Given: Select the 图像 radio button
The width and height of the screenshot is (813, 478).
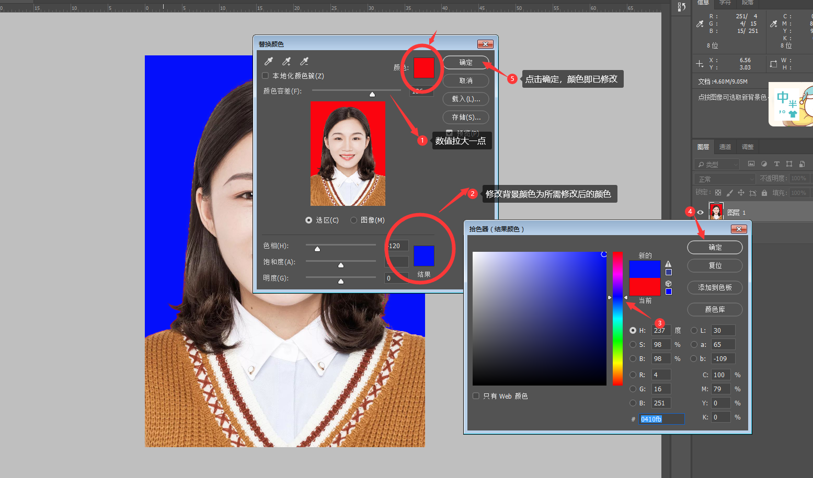Looking at the screenshot, I should [x=353, y=220].
